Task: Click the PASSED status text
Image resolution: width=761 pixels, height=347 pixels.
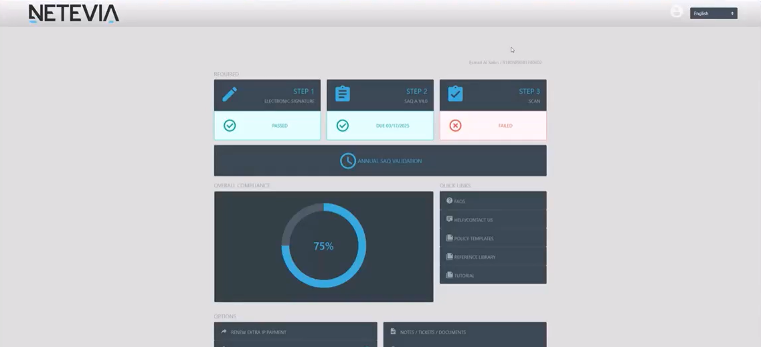Action: click(x=280, y=126)
